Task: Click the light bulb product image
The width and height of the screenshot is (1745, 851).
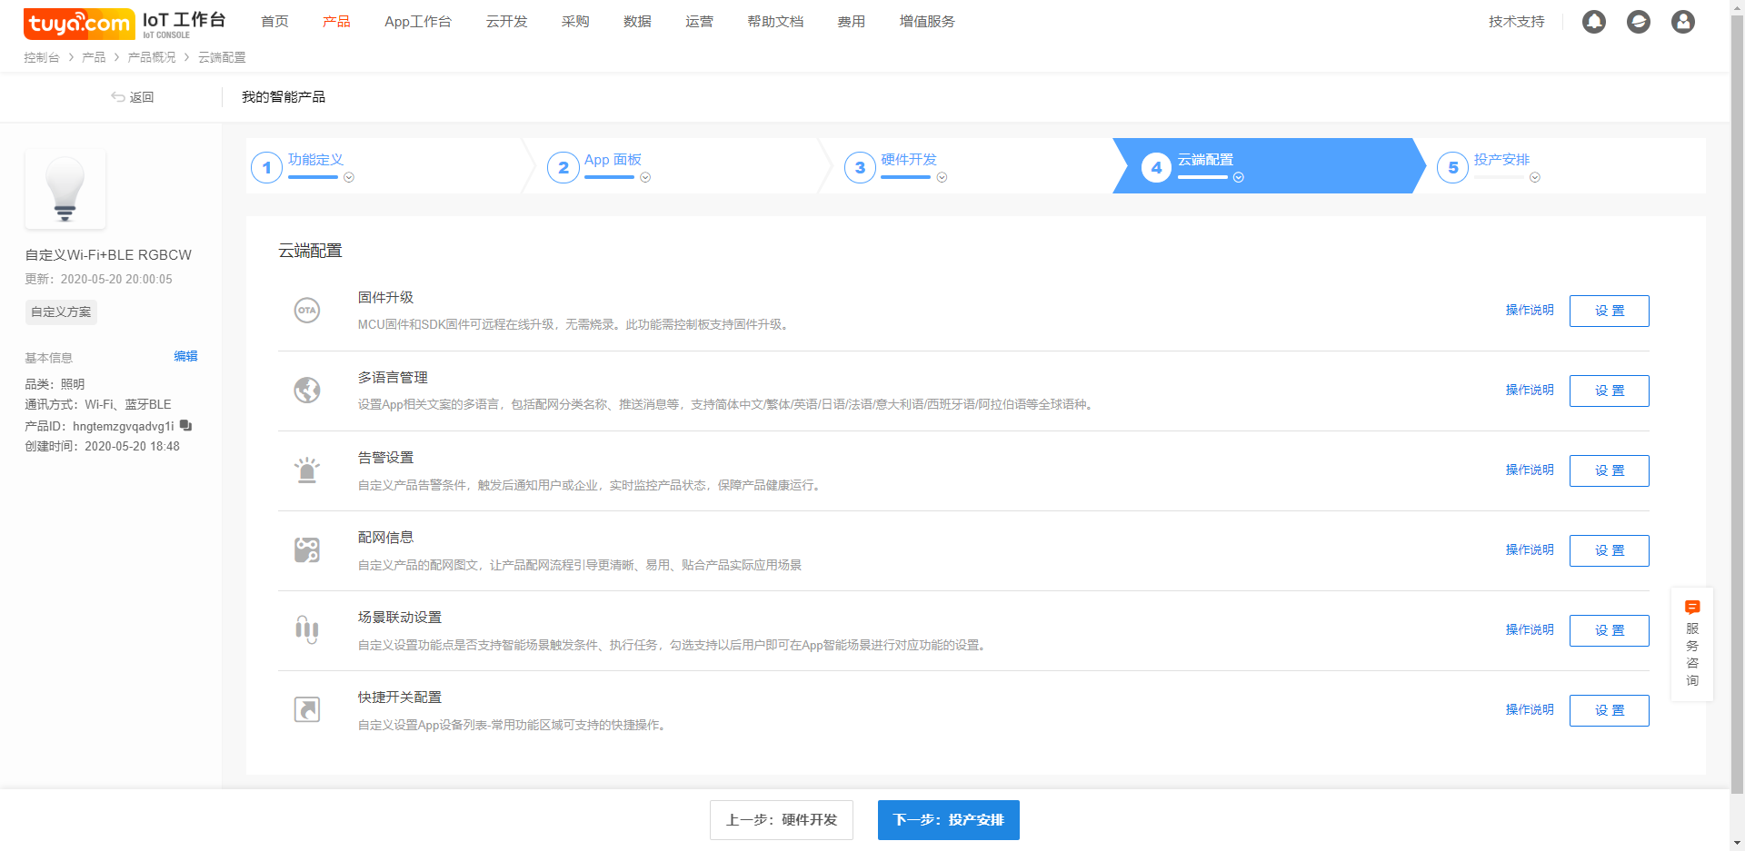Action: (x=65, y=189)
